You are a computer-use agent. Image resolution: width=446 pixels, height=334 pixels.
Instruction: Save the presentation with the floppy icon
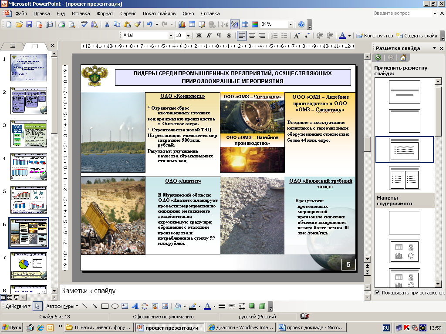coord(29,24)
